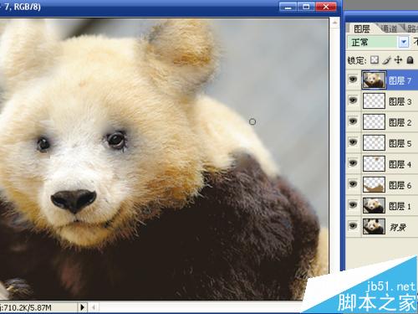Click the lock image pixels brush icon
The width and height of the screenshot is (418, 314).
tap(386, 59)
